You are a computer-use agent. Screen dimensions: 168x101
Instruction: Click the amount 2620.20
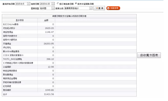click(x=49, y=28)
